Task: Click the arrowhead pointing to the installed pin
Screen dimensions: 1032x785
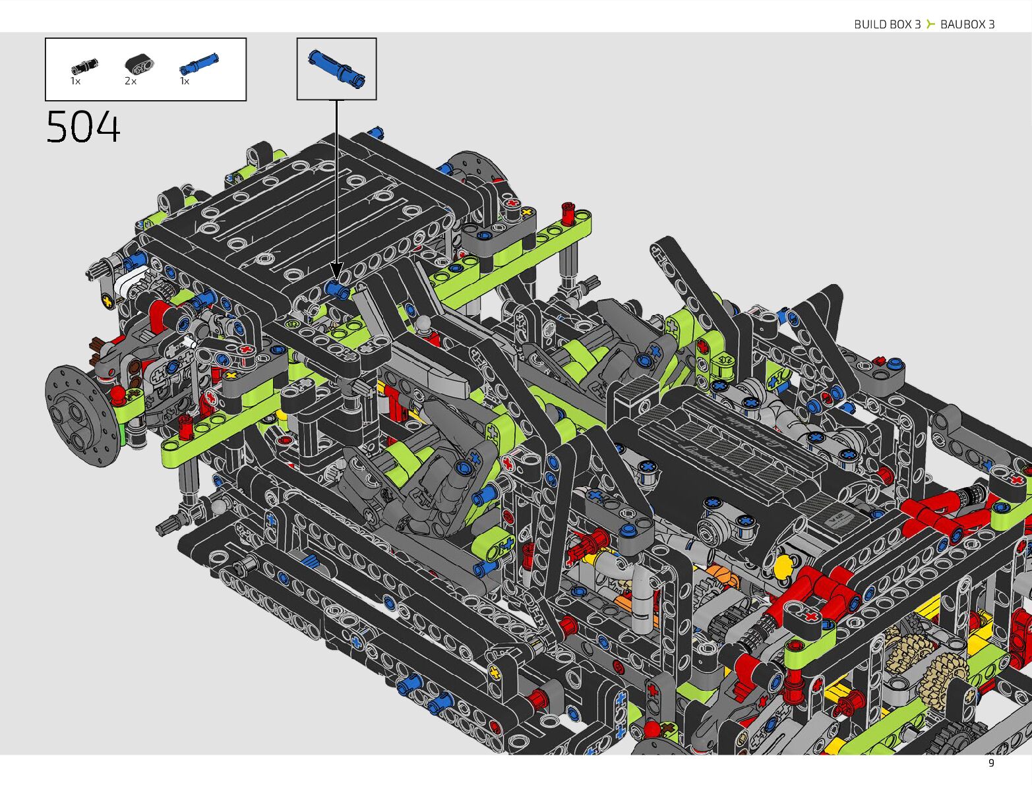Action: 336,271
